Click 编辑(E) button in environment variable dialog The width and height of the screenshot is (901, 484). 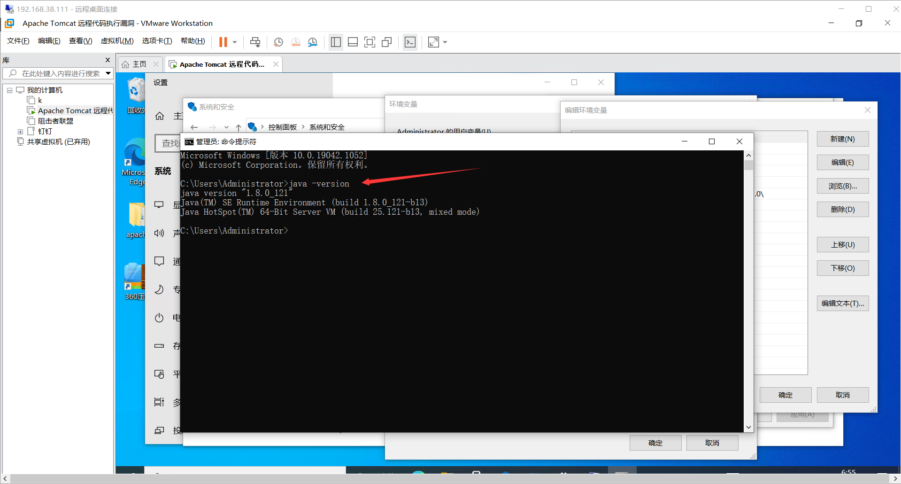point(843,163)
